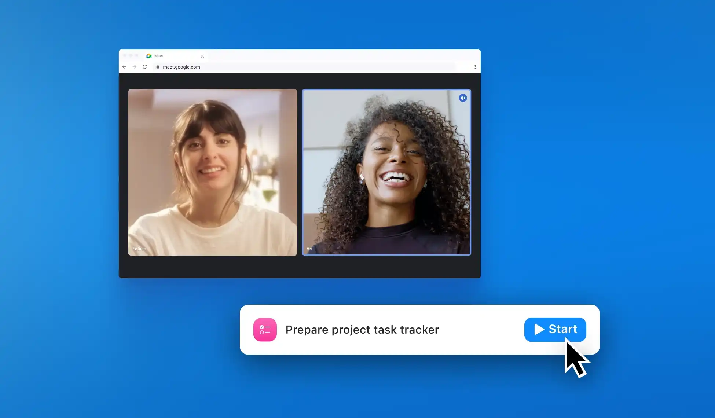This screenshot has width=715, height=418.
Task: Click the back arrow in the browser
Action: pyautogui.click(x=124, y=67)
